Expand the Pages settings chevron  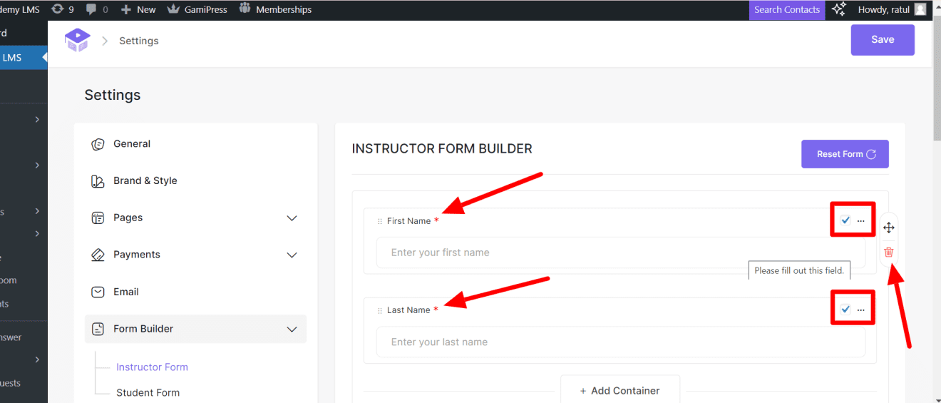point(292,218)
